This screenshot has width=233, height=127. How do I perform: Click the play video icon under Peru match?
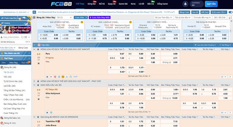[x=51, y=77]
